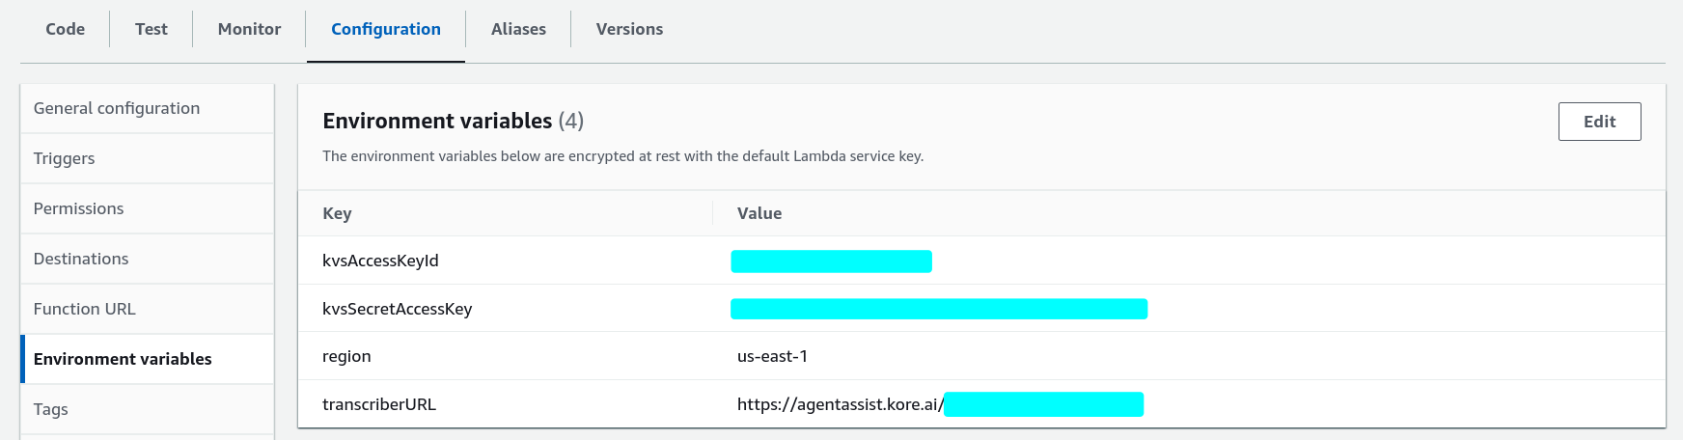Select Function URL in the sidebar

pos(85,309)
